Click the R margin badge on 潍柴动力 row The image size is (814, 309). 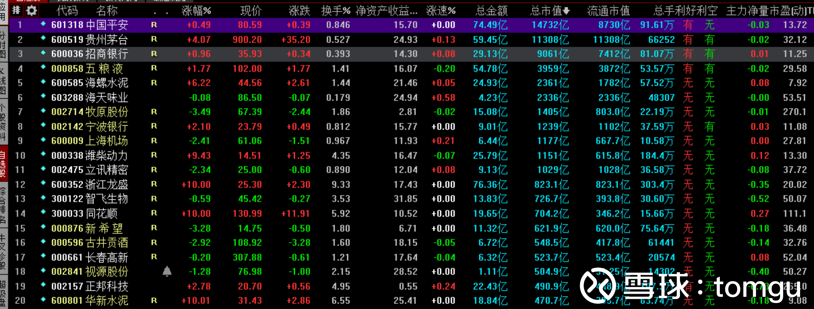154,155
